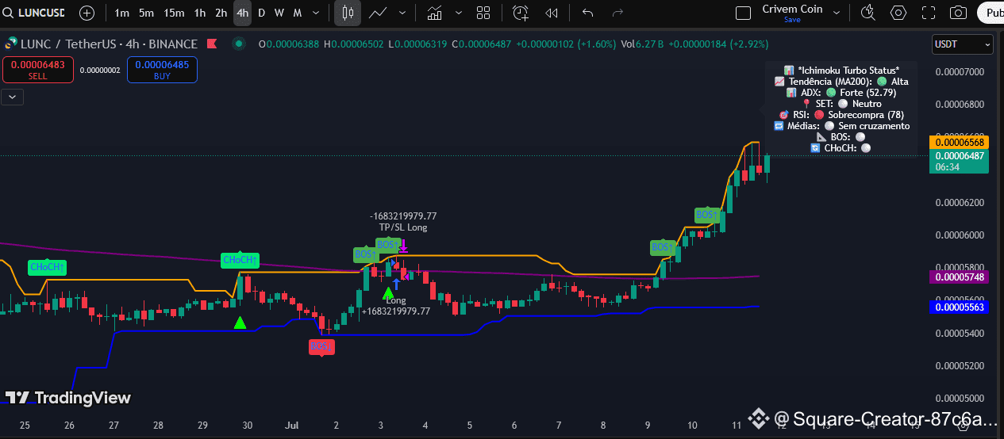Open quick search icon
Image resolution: width=1004 pixels, height=439 pixels.
867,13
